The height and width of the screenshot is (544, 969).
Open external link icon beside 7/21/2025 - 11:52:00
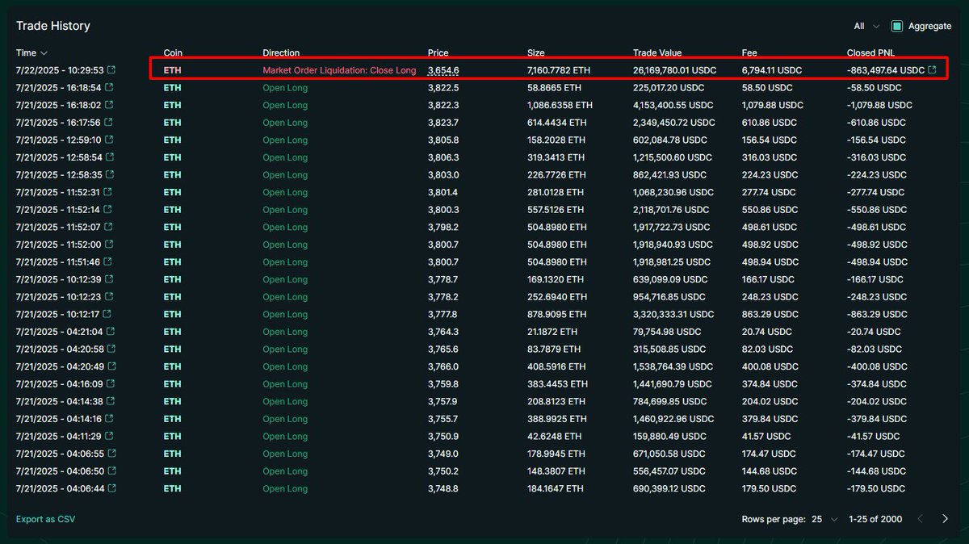coord(109,245)
